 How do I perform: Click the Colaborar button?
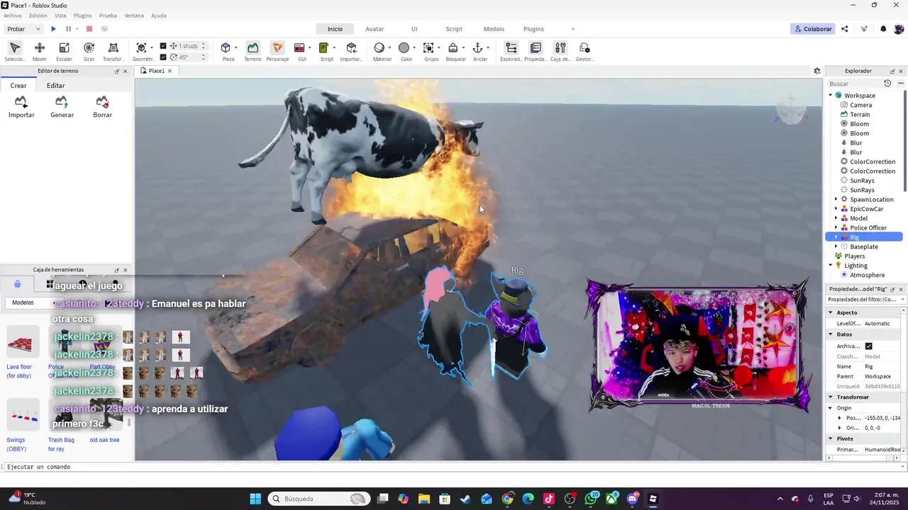(813, 29)
